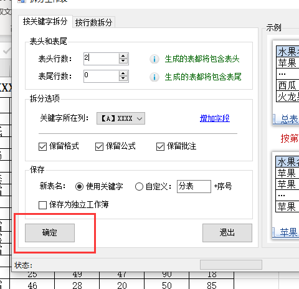Decrease 表头行数 with down arrow
This screenshot has width=299, height=289.
coord(123,61)
